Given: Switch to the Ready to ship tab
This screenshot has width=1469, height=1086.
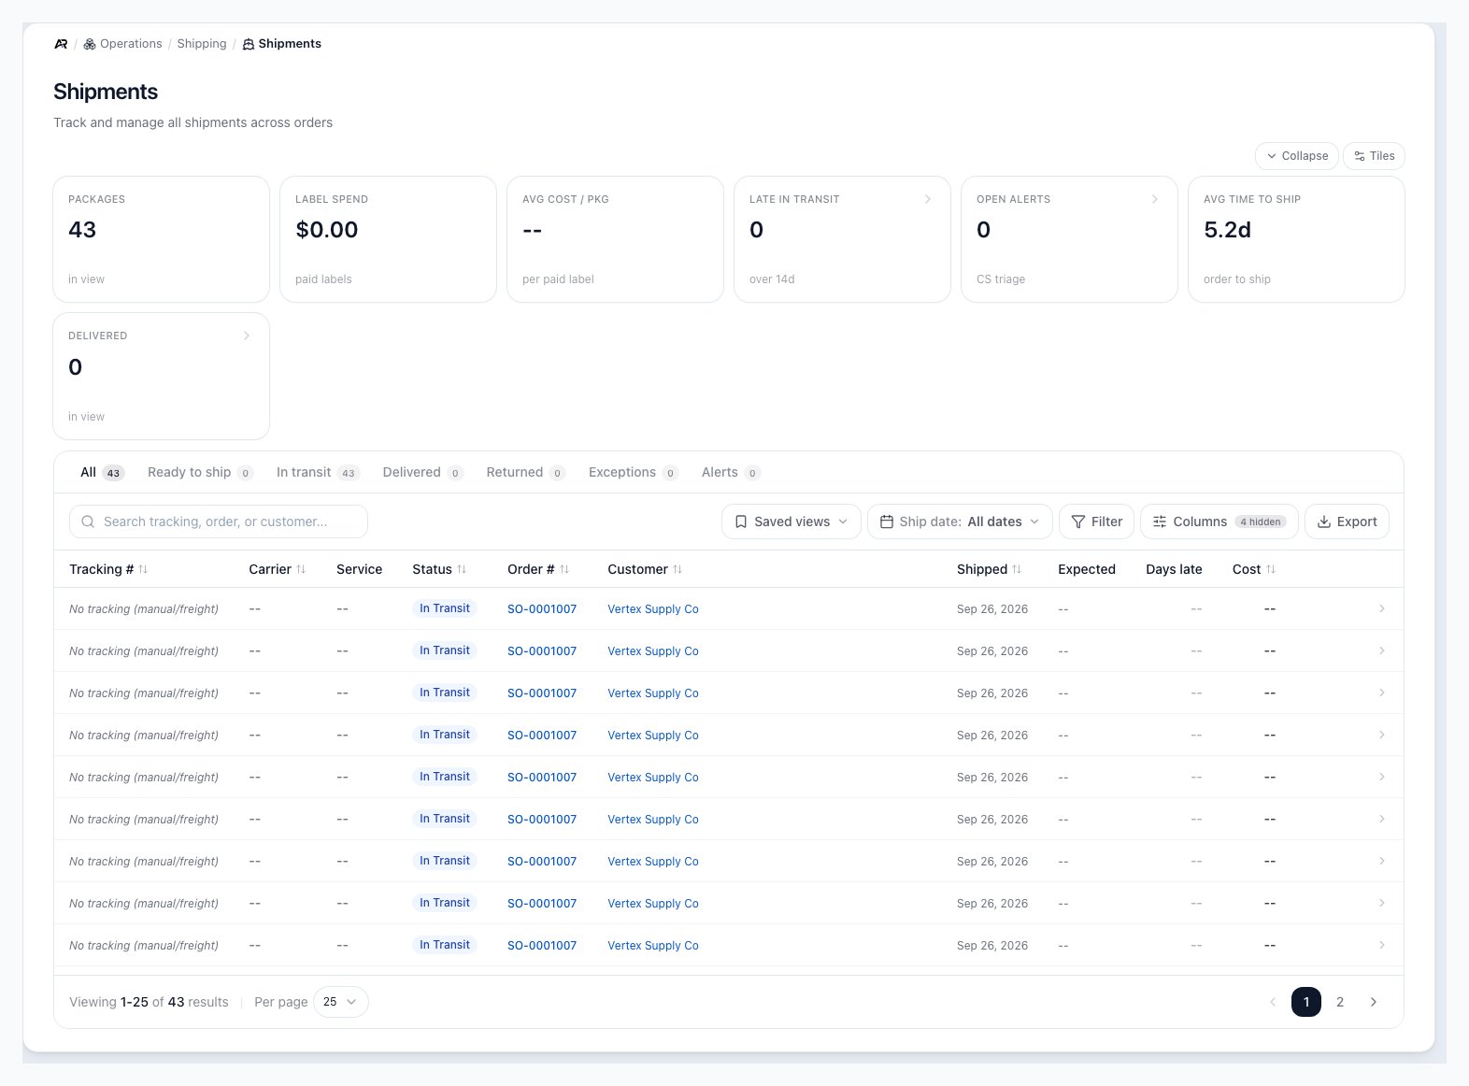Looking at the screenshot, I should (200, 473).
